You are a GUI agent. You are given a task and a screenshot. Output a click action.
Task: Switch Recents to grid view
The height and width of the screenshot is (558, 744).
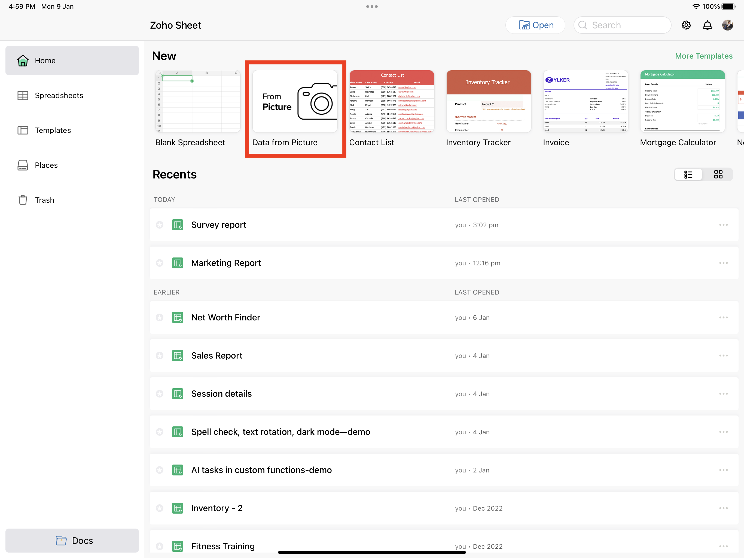[718, 174]
